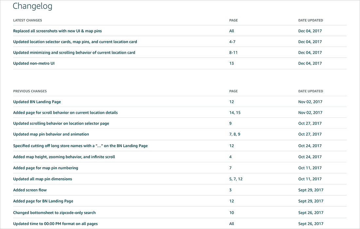Screen dimensions: 360x229
Task: Open "Added page for BN Landing Page"
Action: pos(43,201)
